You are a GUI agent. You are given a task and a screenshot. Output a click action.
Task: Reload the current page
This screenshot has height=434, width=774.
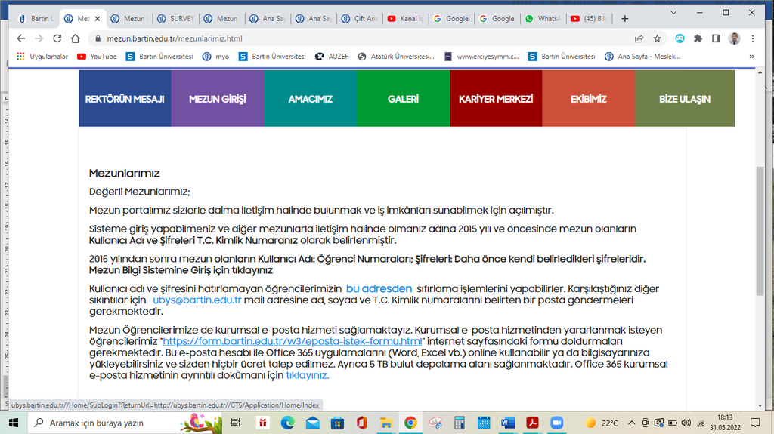pyautogui.click(x=57, y=38)
